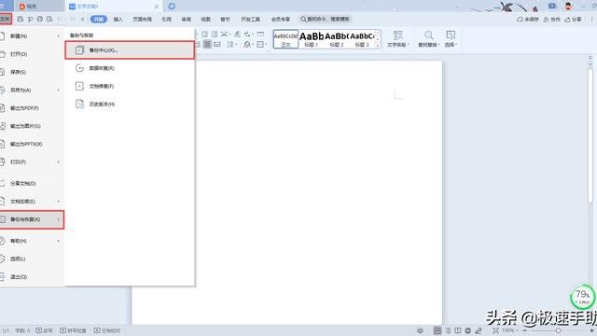The image size is (597, 336).
Task: Click the 未保存 cloud status button
Action: click(x=528, y=19)
